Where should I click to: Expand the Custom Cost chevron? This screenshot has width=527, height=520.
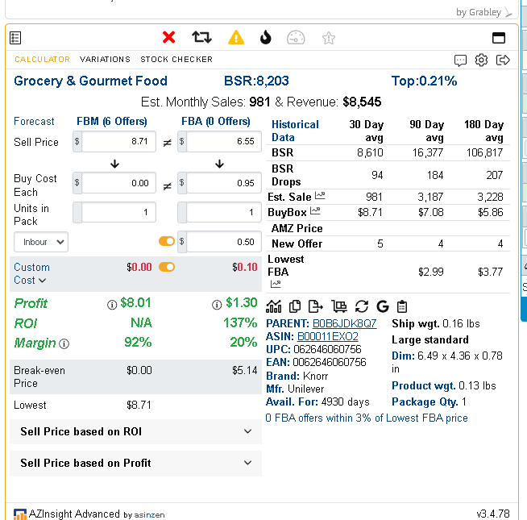(43, 281)
